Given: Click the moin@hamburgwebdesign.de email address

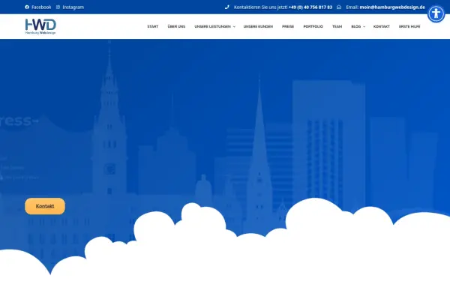Looking at the screenshot, I should tap(392, 7).
